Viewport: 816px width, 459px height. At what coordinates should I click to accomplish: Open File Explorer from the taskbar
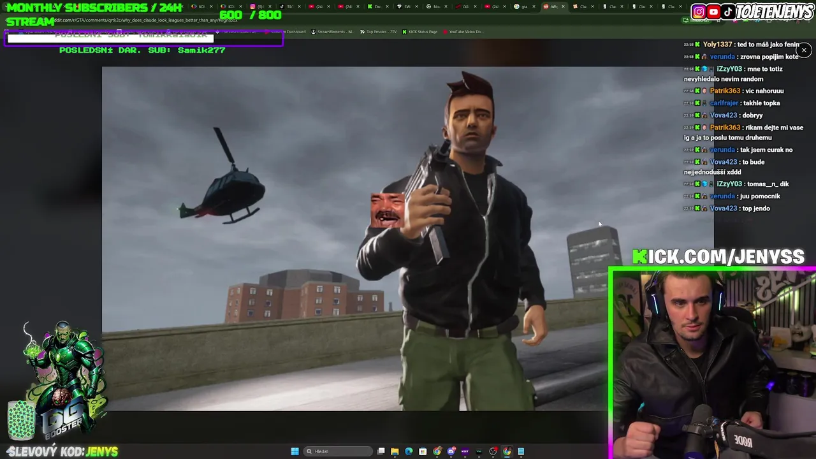(x=395, y=451)
